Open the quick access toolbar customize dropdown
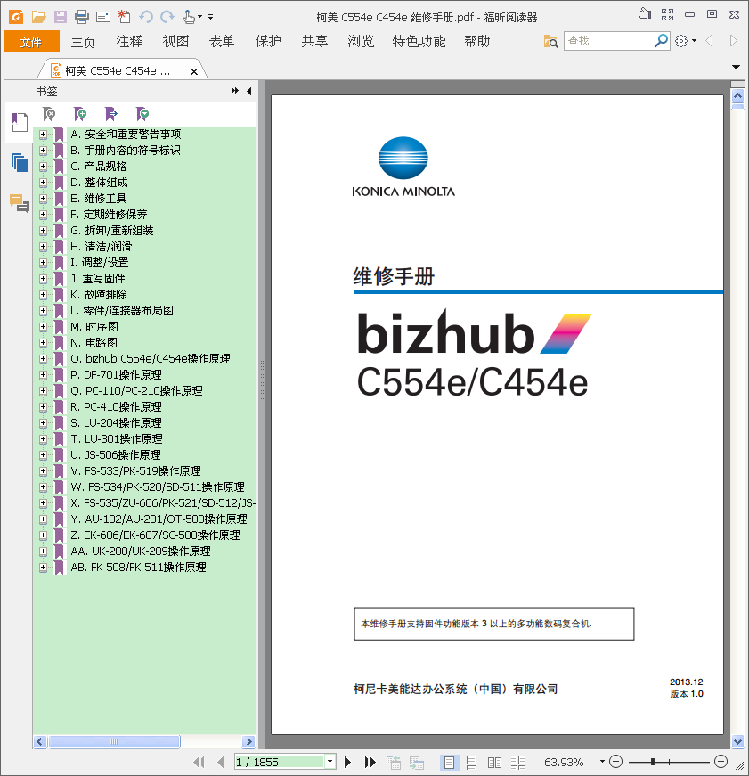749x776 pixels. coord(210,17)
